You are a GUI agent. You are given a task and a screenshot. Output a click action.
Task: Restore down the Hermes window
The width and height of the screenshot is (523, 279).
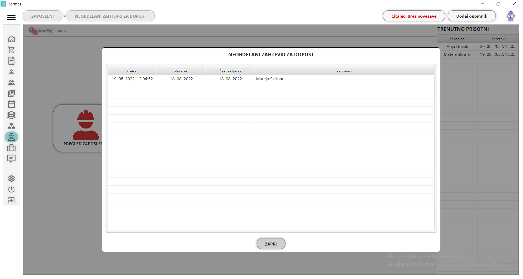[x=498, y=4]
